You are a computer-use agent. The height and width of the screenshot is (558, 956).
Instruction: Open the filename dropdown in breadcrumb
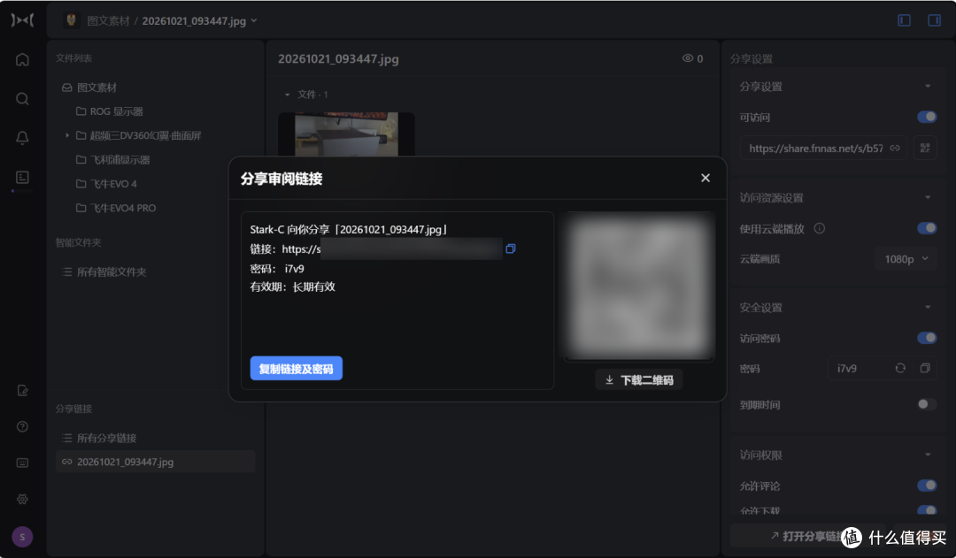click(254, 20)
